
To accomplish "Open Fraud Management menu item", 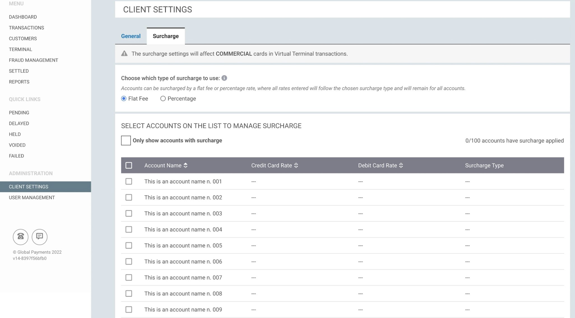I will (33, 60).
